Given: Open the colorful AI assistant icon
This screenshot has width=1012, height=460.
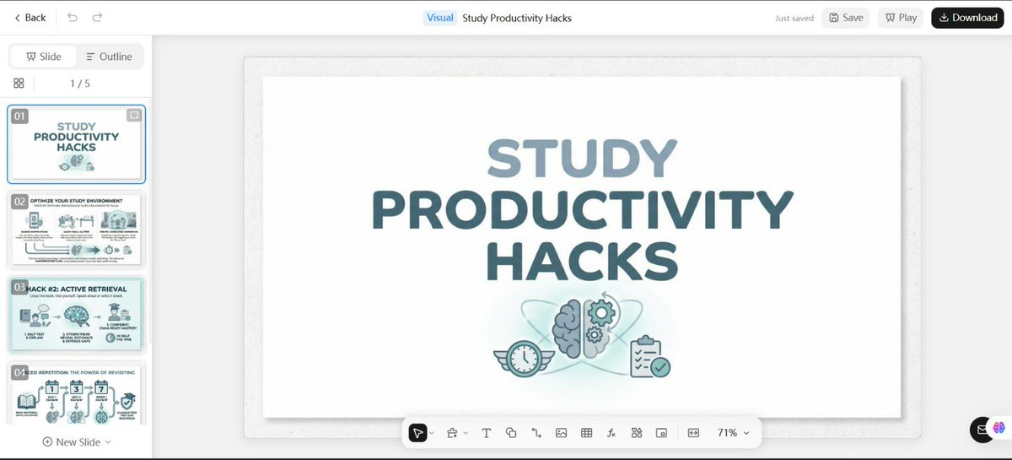Looking at the screenshot, I should coord(1000,430).
